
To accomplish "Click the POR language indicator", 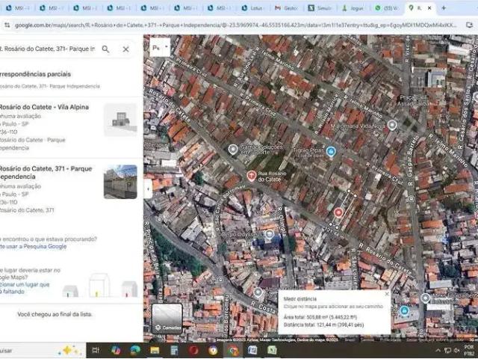I will [x=468, y=348].
